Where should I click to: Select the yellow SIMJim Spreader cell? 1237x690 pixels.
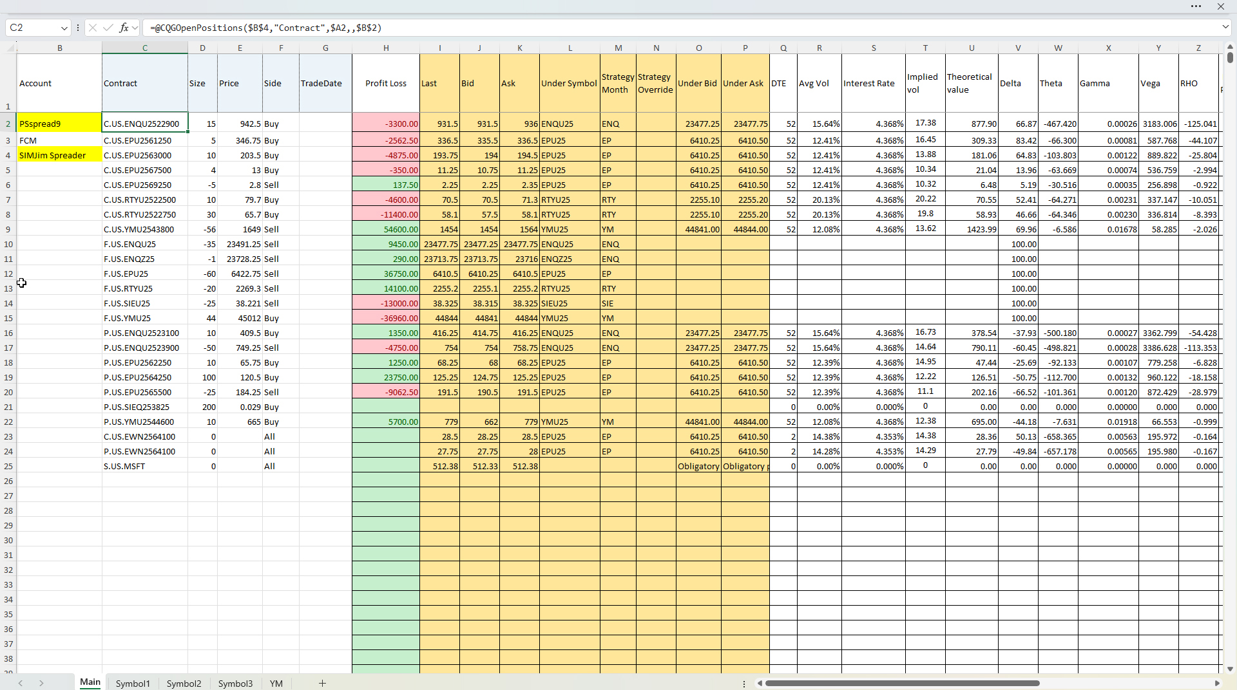click(x=59, y=155)
